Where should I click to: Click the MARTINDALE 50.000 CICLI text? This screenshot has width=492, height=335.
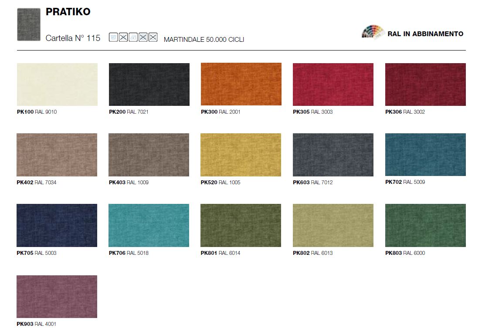click(204, 40)
